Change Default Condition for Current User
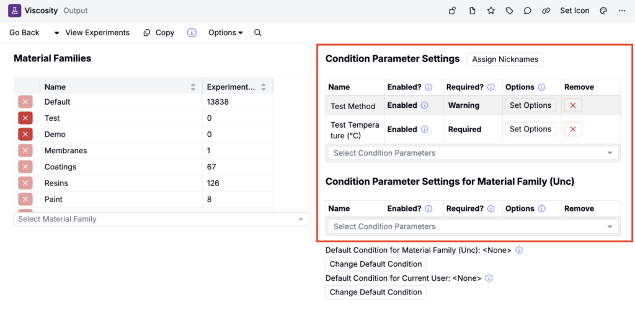635x310 pixels. tap(375, 292)
